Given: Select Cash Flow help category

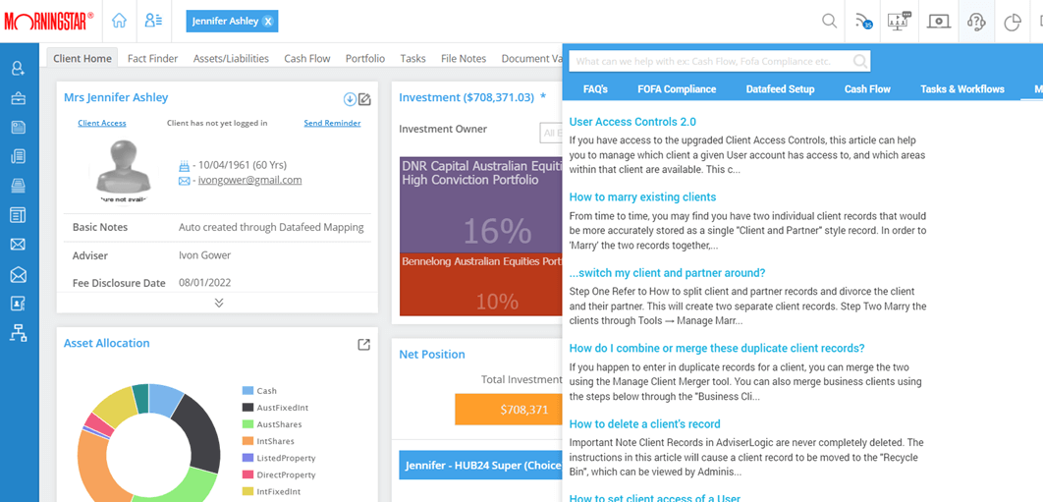Looking at the screenshot, I should [867, 88].
